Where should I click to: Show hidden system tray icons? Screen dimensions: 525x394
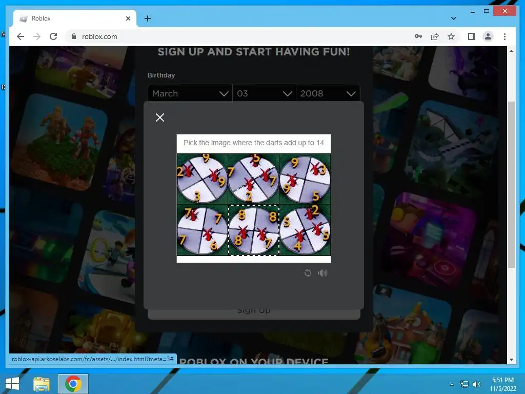pyautogui.click(x=452, y=384)
